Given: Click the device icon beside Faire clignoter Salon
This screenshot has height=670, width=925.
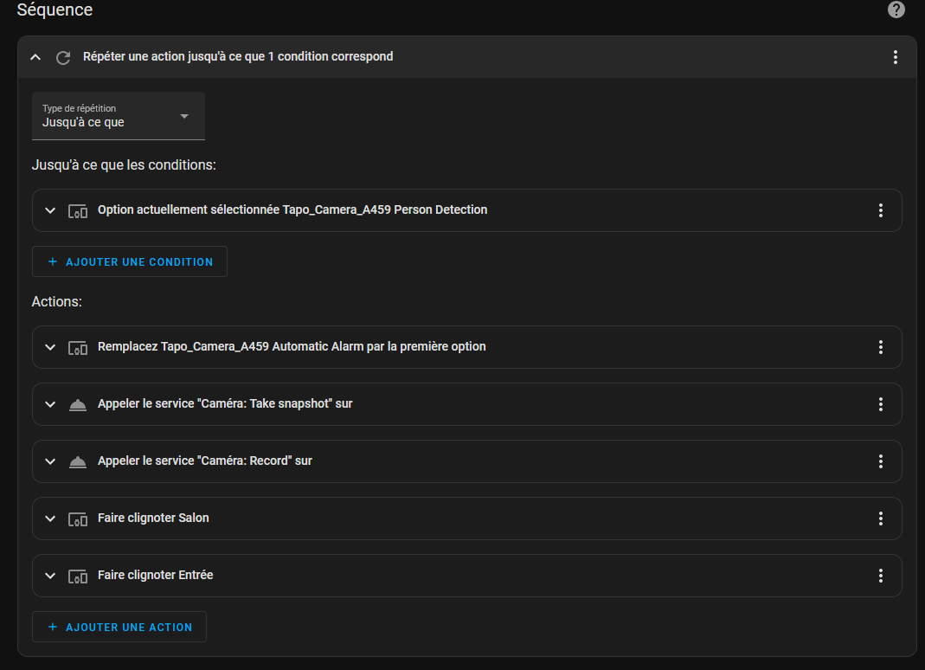Looking at the screenshot, I should [x=78, y=519].
